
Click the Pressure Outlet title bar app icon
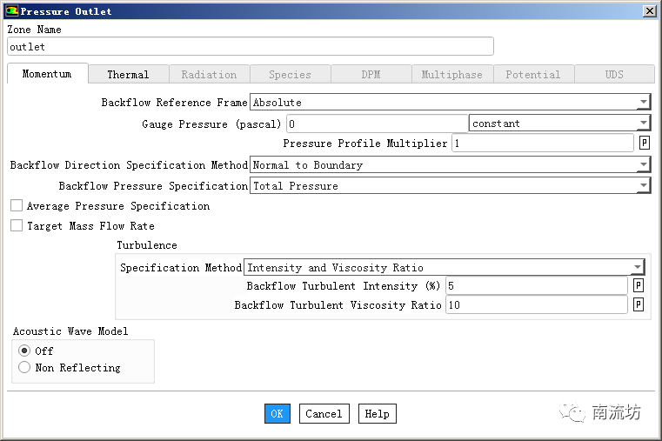click(x=10, y=11)
